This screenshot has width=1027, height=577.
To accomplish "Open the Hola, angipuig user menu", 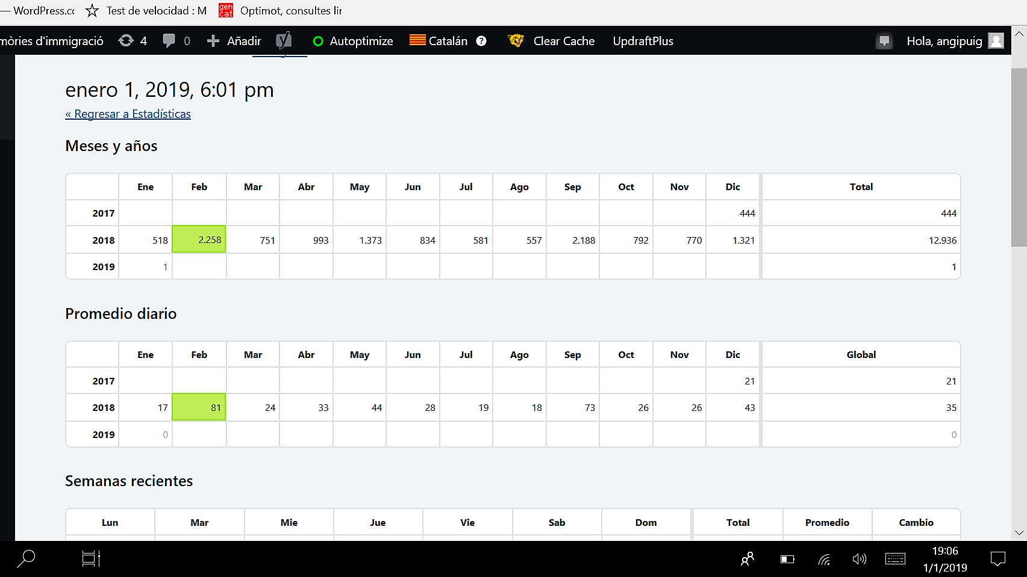I will click(944, 41).
